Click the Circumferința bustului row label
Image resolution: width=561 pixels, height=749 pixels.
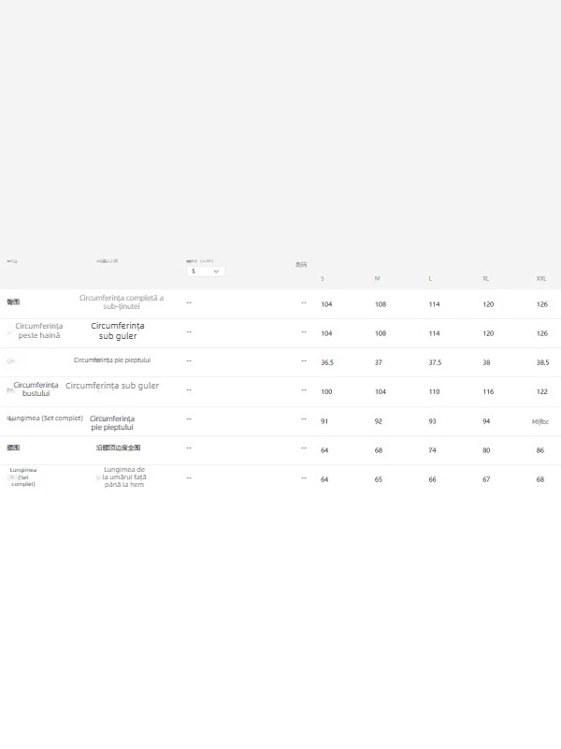pyautogui.click(x=36, y=389)
